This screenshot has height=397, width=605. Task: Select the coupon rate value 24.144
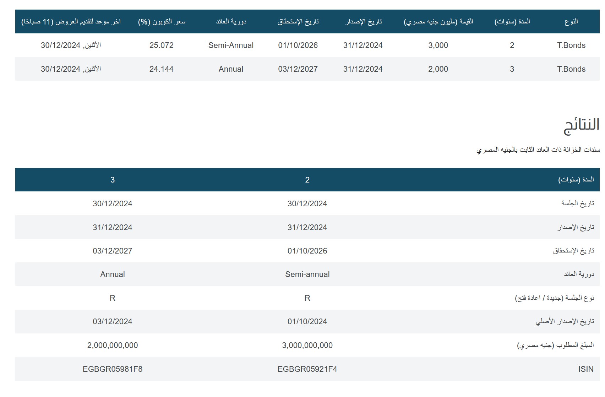(x=161, y=69)
